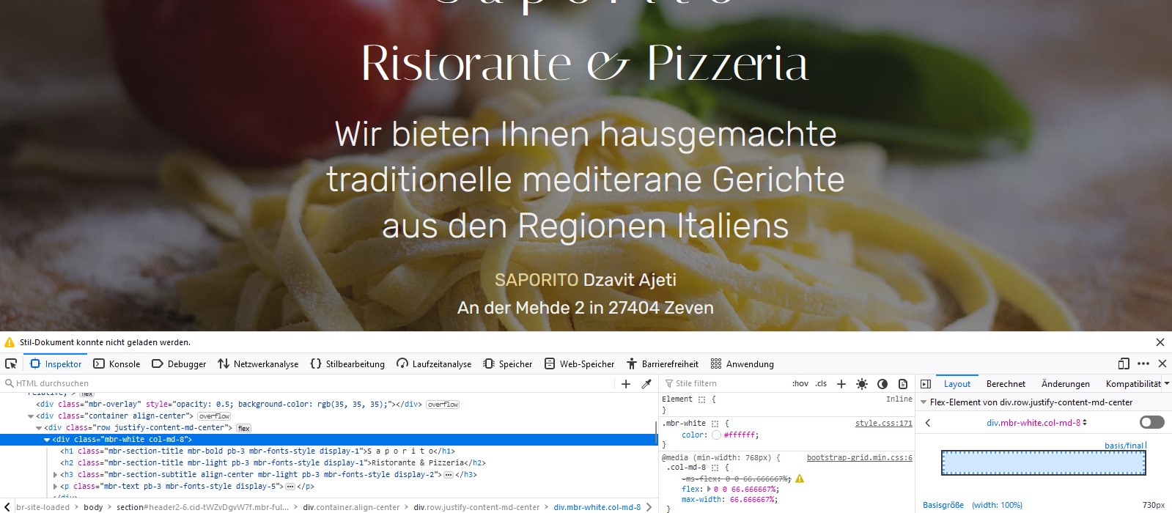The height and width of the screenshot is (513, 1172).
Task: Highlight elements matching .col-md-8 selector
Action: pyautogui.click(x=715, y=468)
